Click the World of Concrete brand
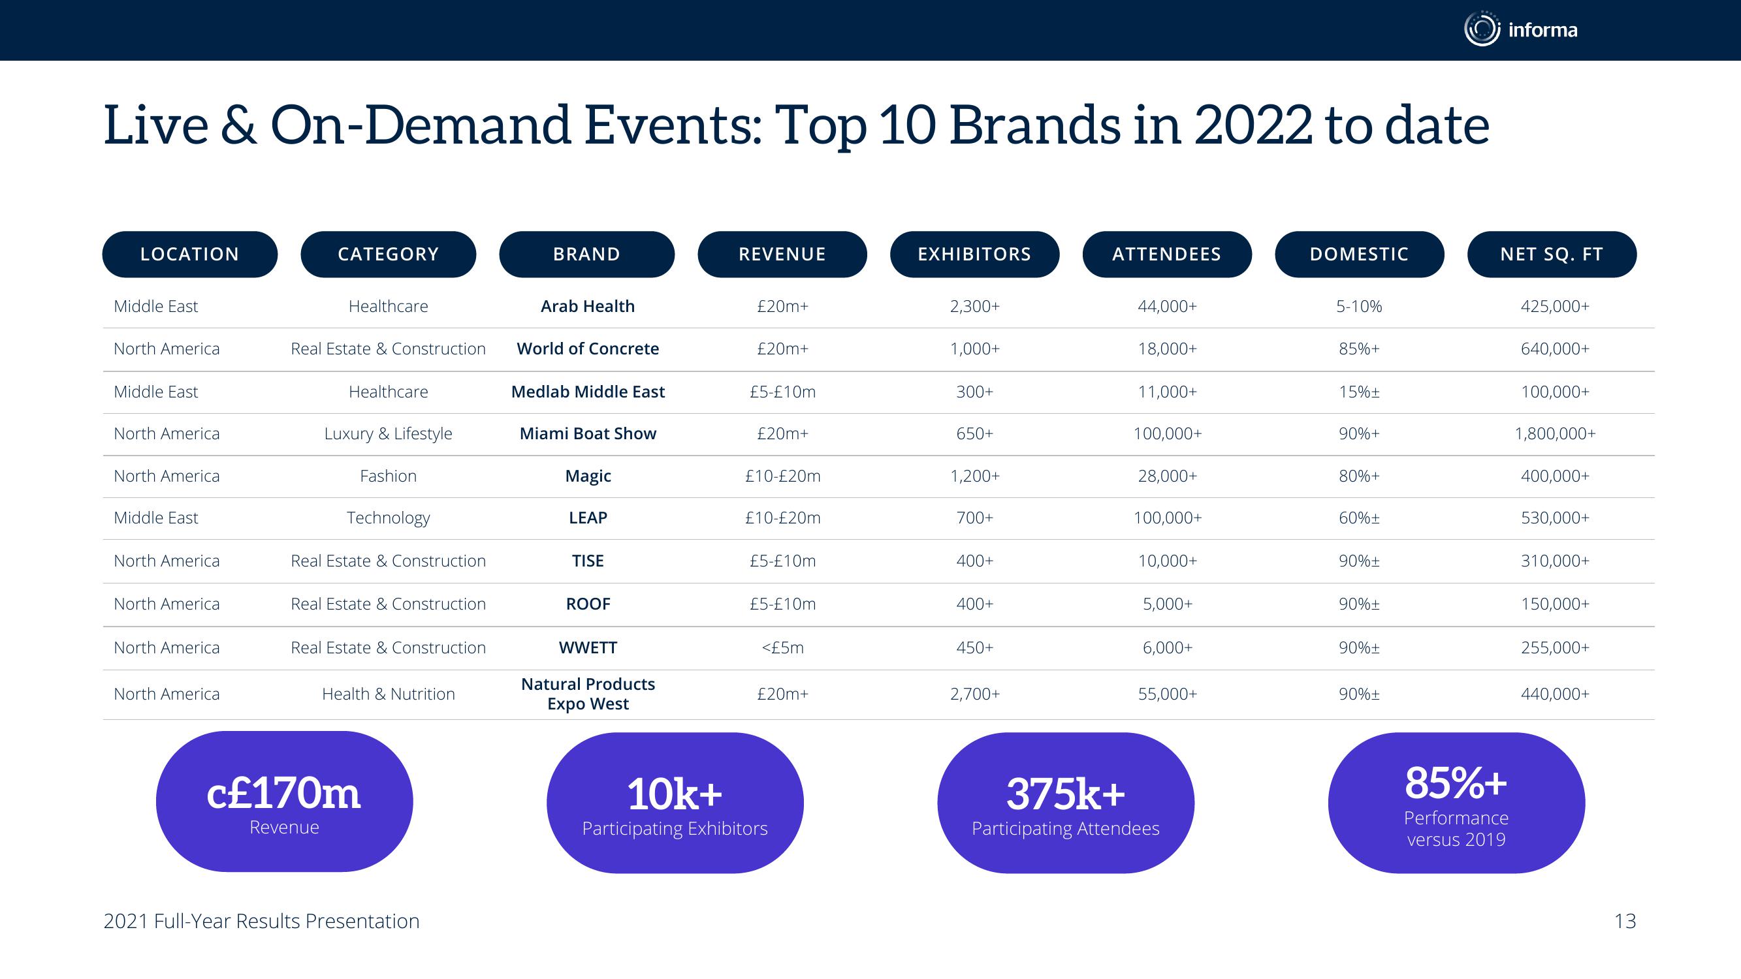Image resolution: width=1741 pixels, height=979 pixels. tap(588, 349)
